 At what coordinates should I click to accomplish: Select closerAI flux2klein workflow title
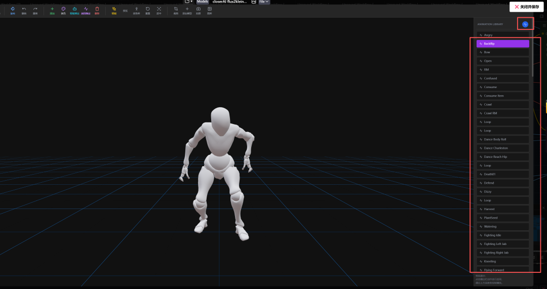pos(229,2)
